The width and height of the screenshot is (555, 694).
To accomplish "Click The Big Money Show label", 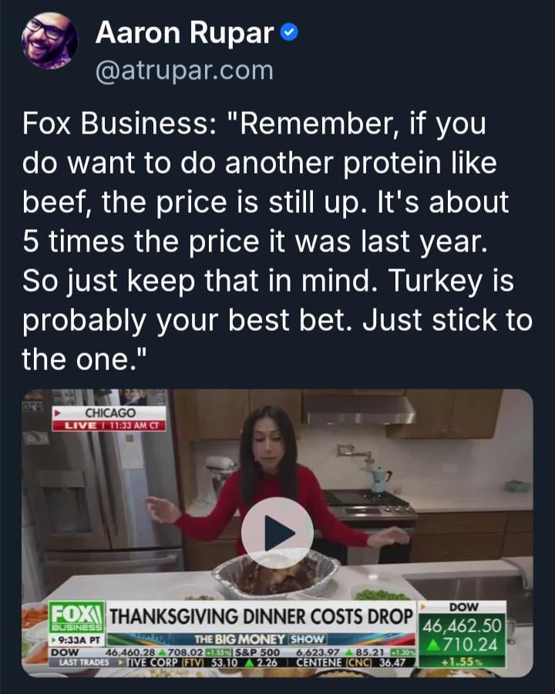I will click(261, 639).
